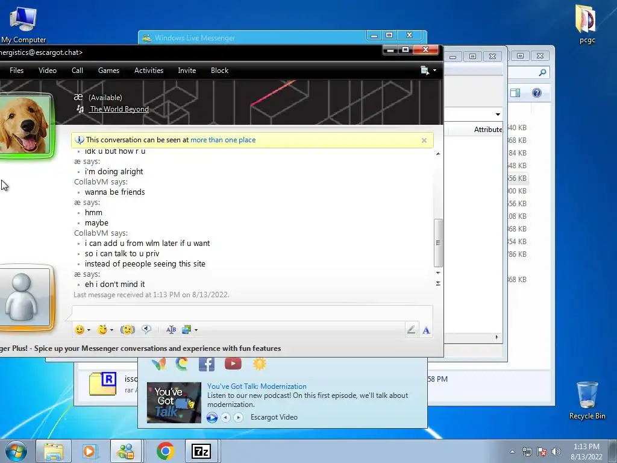
Task: Open the Facebook icon in Messenger
Action: pyautogui.click(x=207, y=364)
